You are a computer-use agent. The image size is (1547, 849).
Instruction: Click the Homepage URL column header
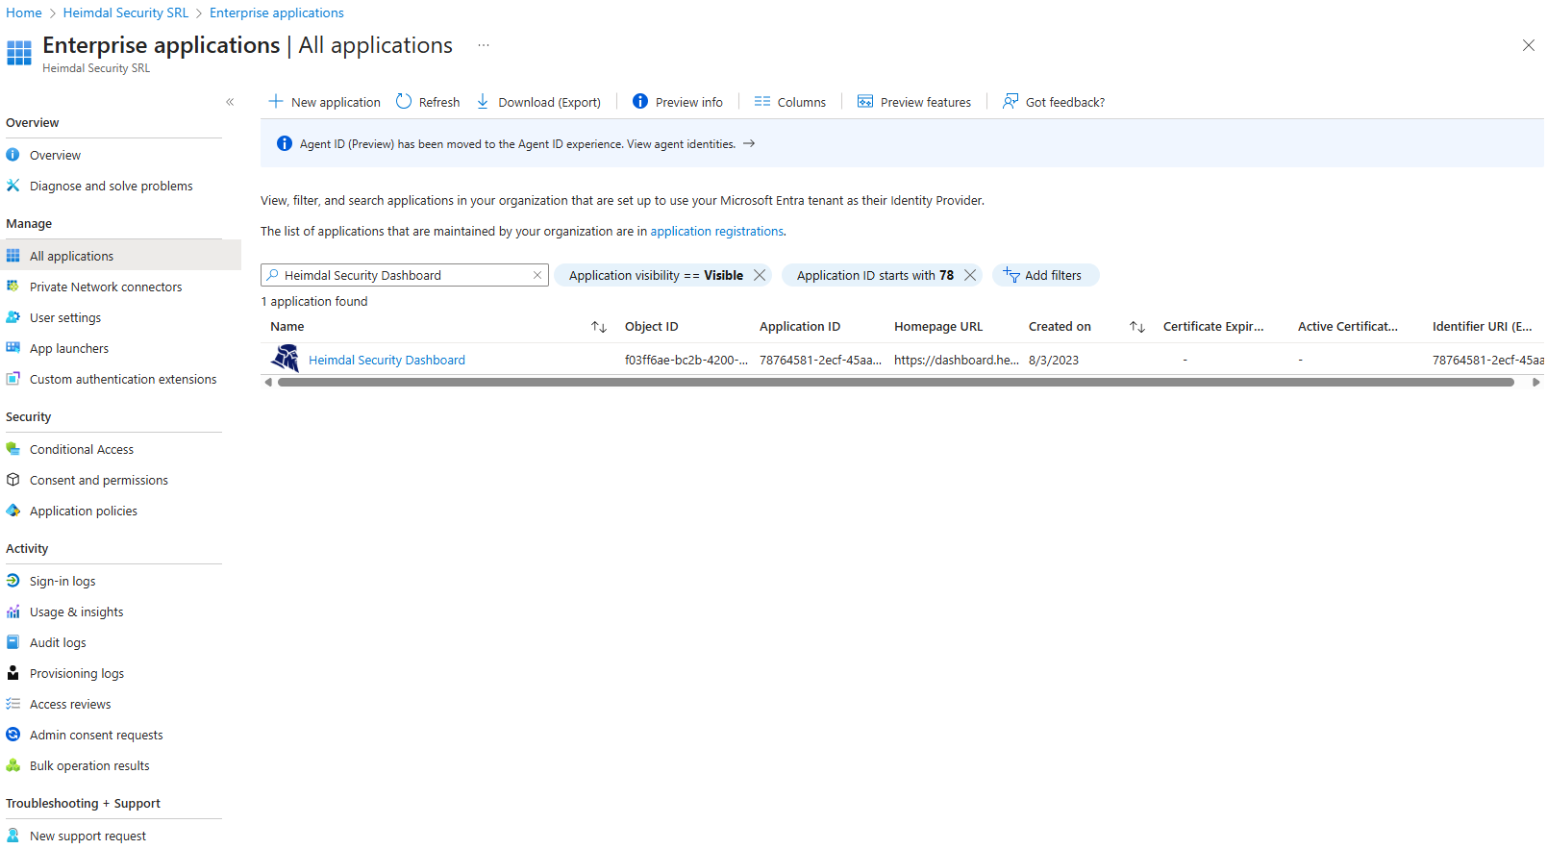(938, 327)
